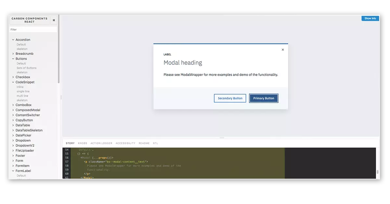This screenshot has height=204, width=390.
Task: Click the Secondary Button
Action: (x=230, y=98)
